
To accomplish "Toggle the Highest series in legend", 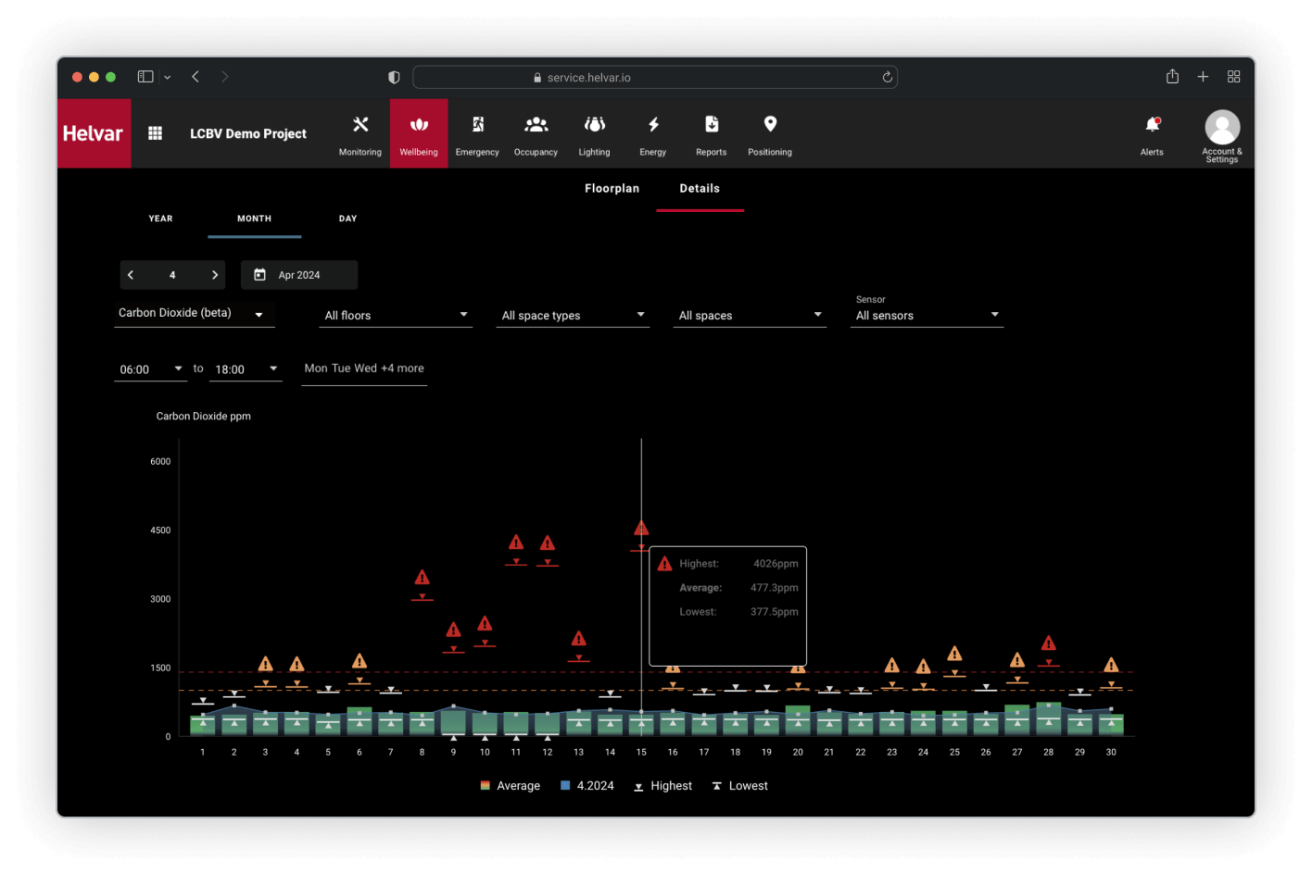I will click(662, 786).
